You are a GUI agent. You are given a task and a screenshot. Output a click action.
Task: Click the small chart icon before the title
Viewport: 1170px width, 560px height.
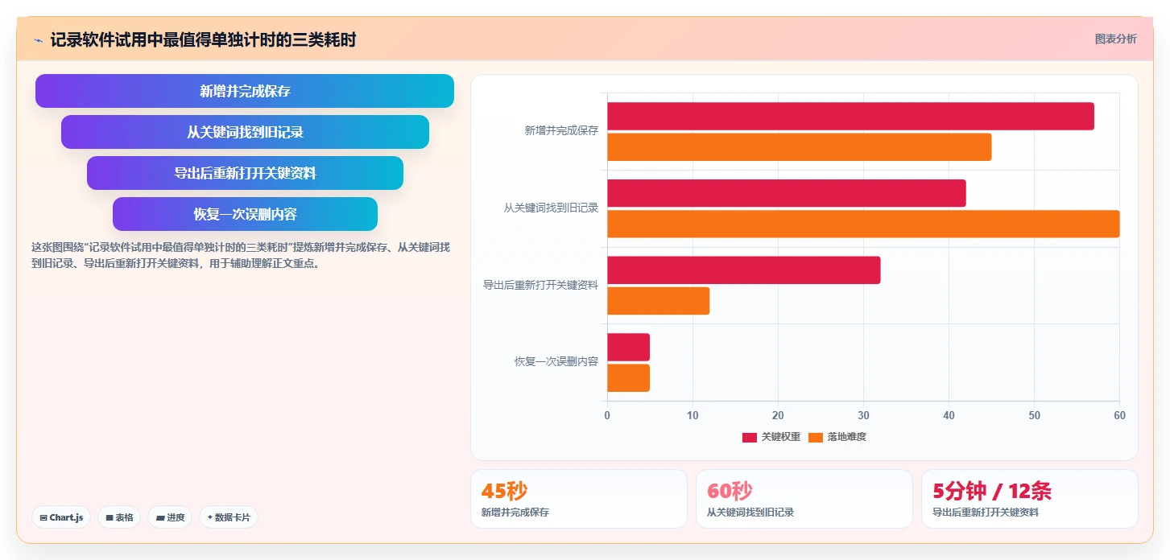click(38, 40)
